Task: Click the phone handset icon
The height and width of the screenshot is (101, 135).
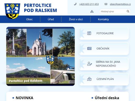Action: (x=75, y=4)
